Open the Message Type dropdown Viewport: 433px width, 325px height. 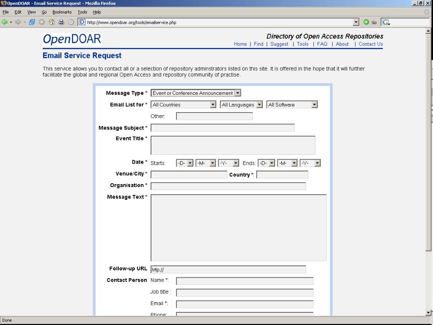pyautogui.click(x=196, y=93)
